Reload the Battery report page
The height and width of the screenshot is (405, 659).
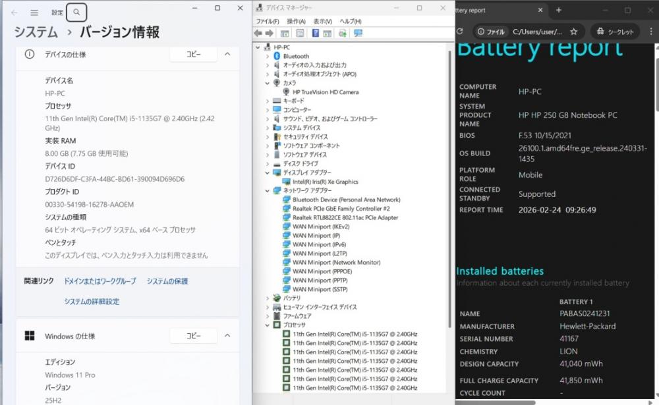[460, 32]
